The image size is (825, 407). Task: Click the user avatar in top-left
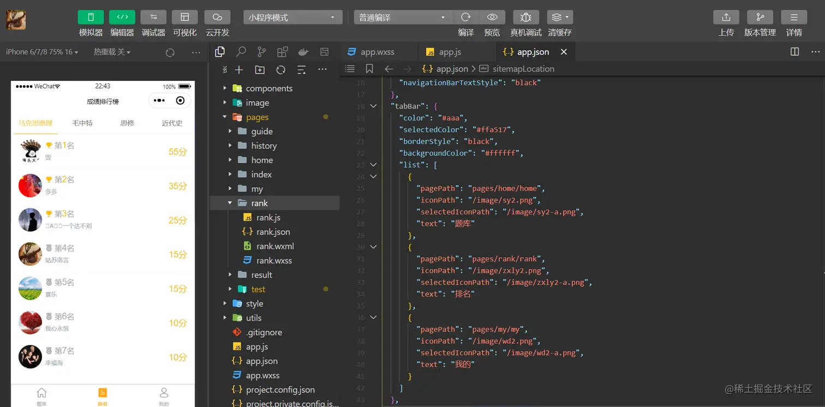coord(16,20)
